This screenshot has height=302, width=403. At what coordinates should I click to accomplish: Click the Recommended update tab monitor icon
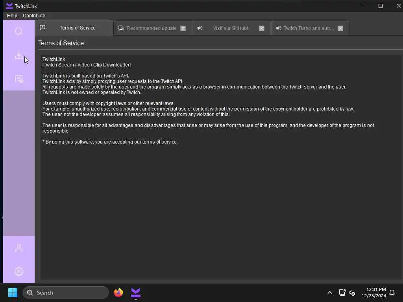coord(121,28)
